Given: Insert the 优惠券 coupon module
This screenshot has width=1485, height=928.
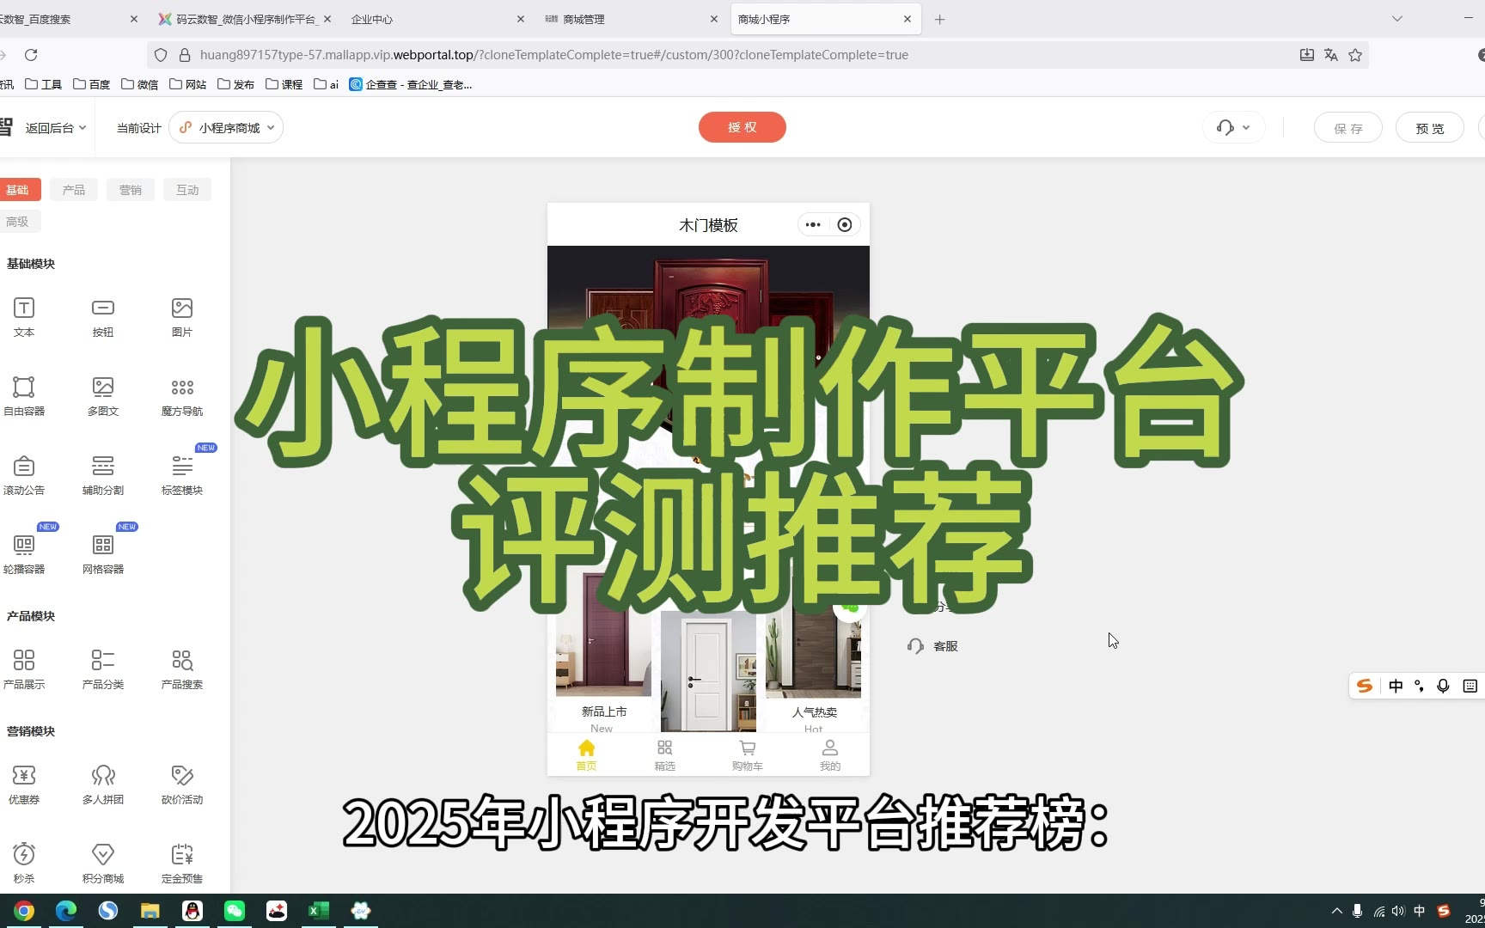Looking at the screenshot, I should coord(24,784).
